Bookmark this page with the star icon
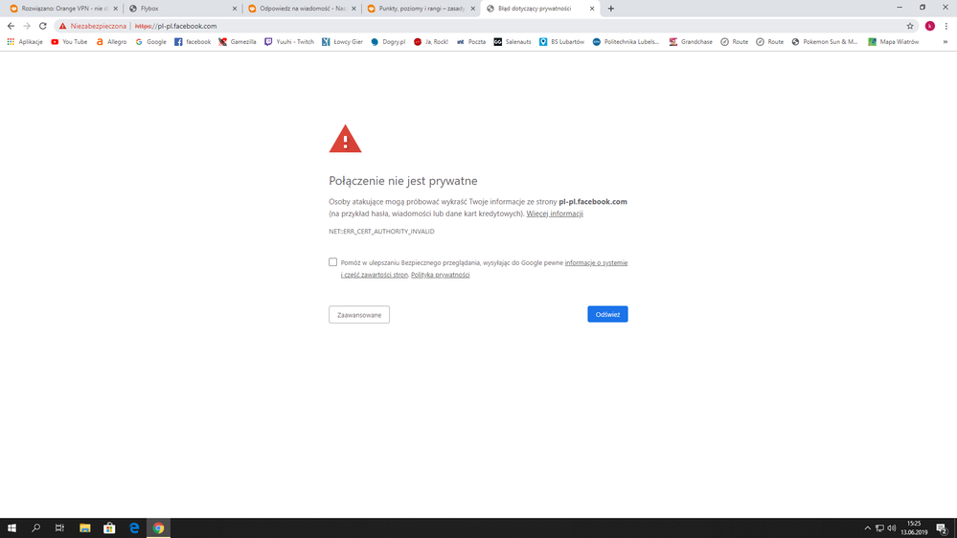Image resolution: width=957 pixels, height=538 pixels. (x=910, y=26)
